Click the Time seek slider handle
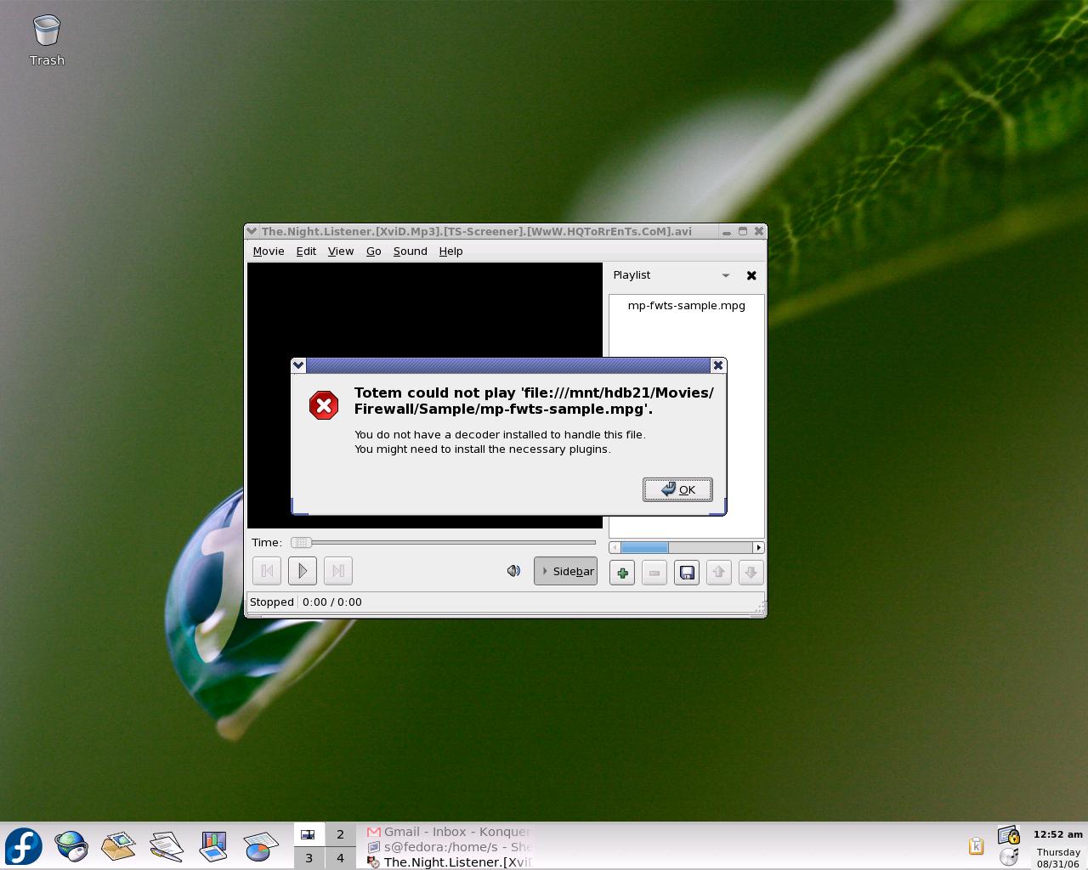1088x870 pixels. click(301, 542)
